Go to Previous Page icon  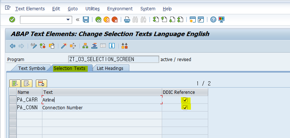pos(164,20)
